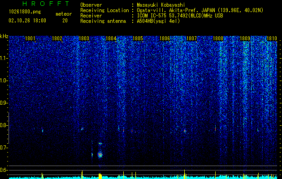Click the 1802 time marker
The image size is (282, 179).
(x=57, y=38)
